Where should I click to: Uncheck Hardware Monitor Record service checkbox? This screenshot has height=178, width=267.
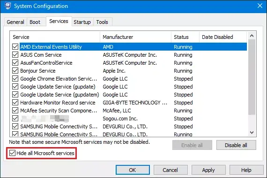(15, 103)
